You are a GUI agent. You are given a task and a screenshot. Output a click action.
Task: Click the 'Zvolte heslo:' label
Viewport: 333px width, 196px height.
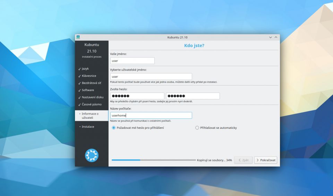coord(119,89)
